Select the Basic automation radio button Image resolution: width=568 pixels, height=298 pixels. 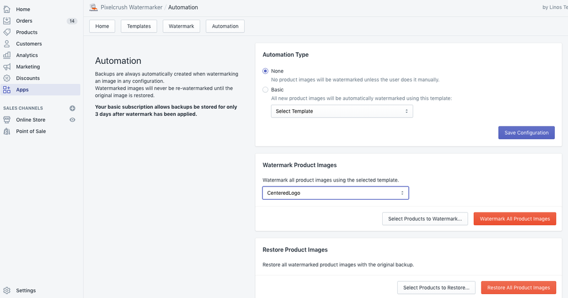coord(265,90)
